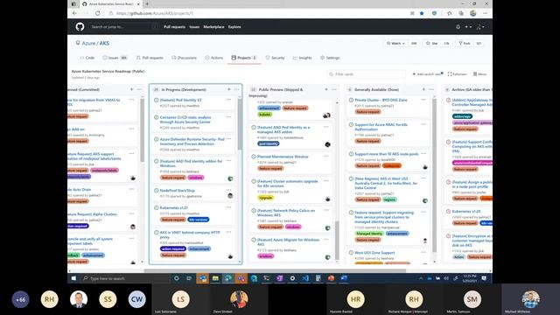
Task: Switch to the Projects tab
Action: [x=244, y=58]
